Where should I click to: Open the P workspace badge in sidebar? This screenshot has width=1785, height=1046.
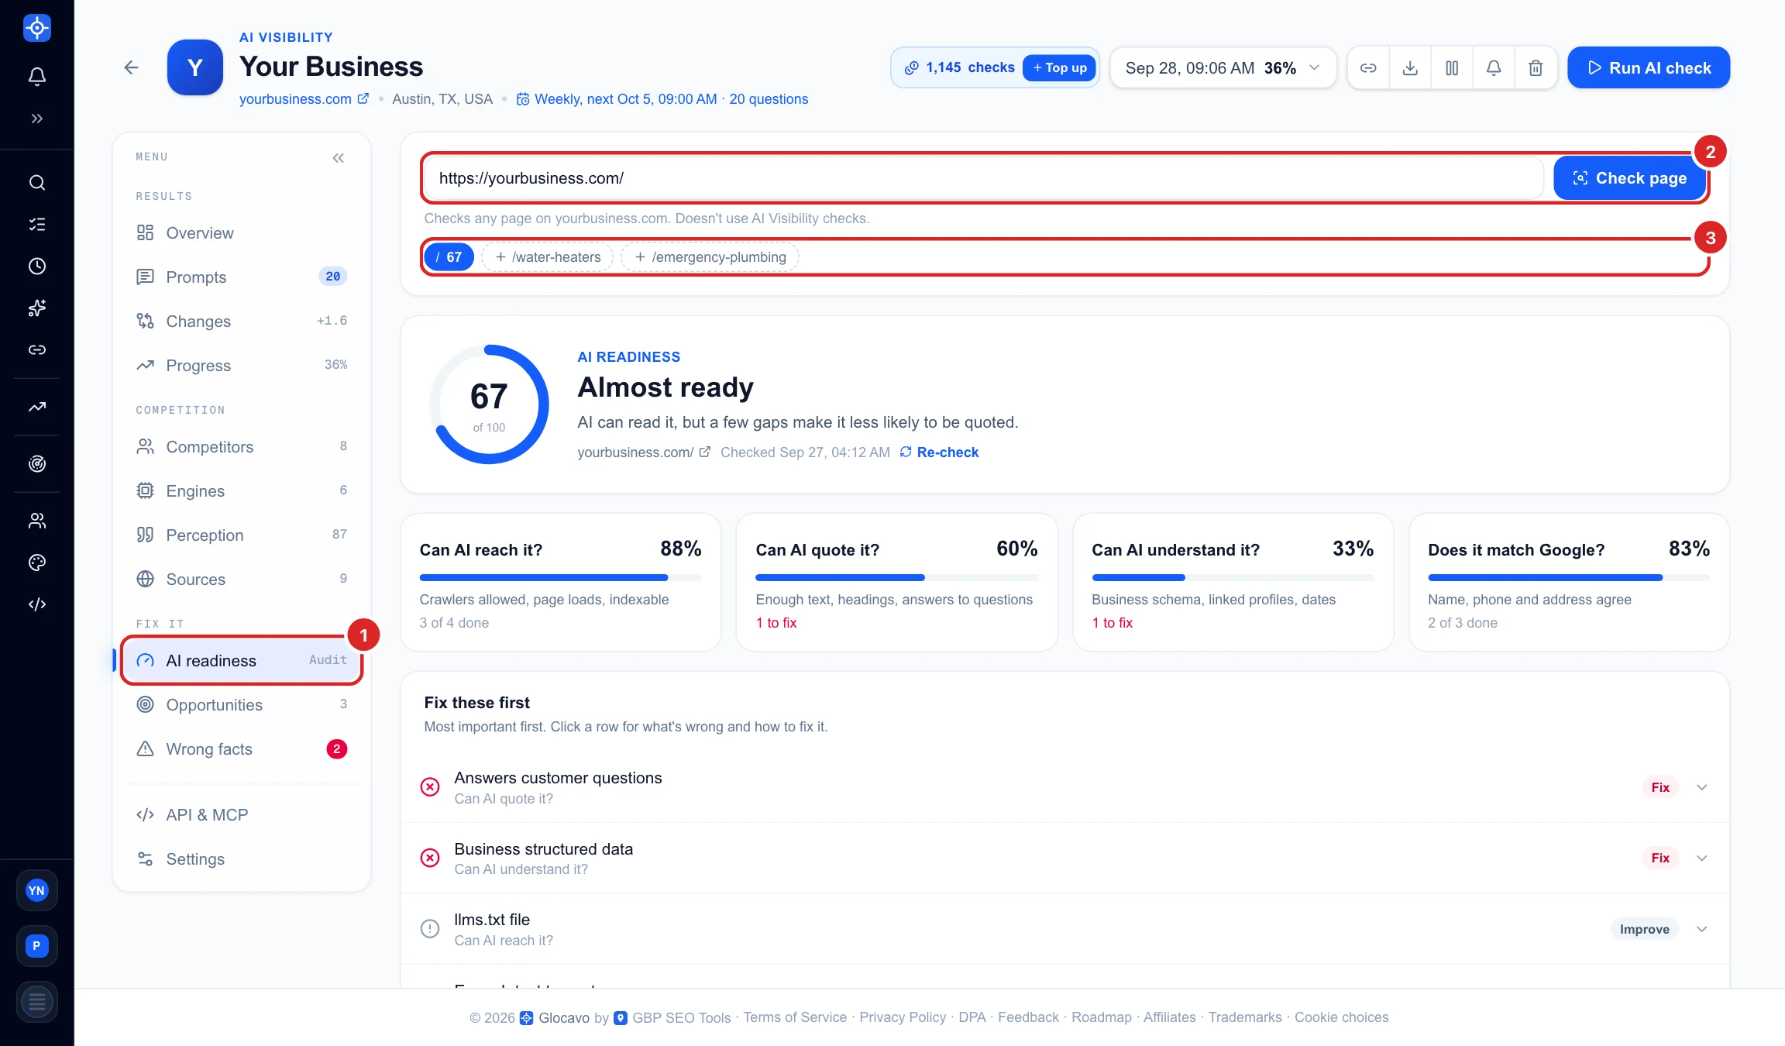[x=36, y=946]
